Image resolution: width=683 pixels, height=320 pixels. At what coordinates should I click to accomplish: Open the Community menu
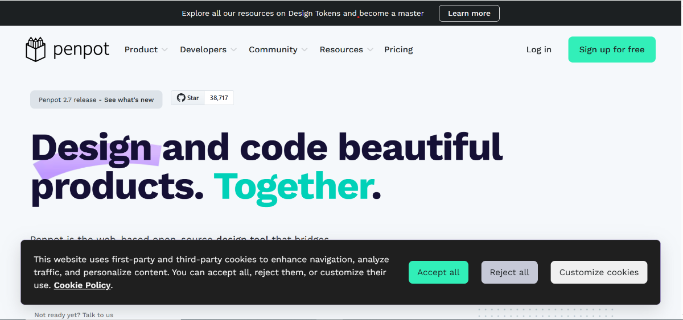click(x=278, y=49)
